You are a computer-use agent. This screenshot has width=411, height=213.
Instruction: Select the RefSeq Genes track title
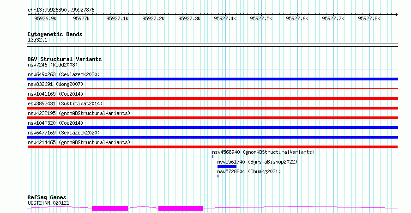click(x=47, y=198)
